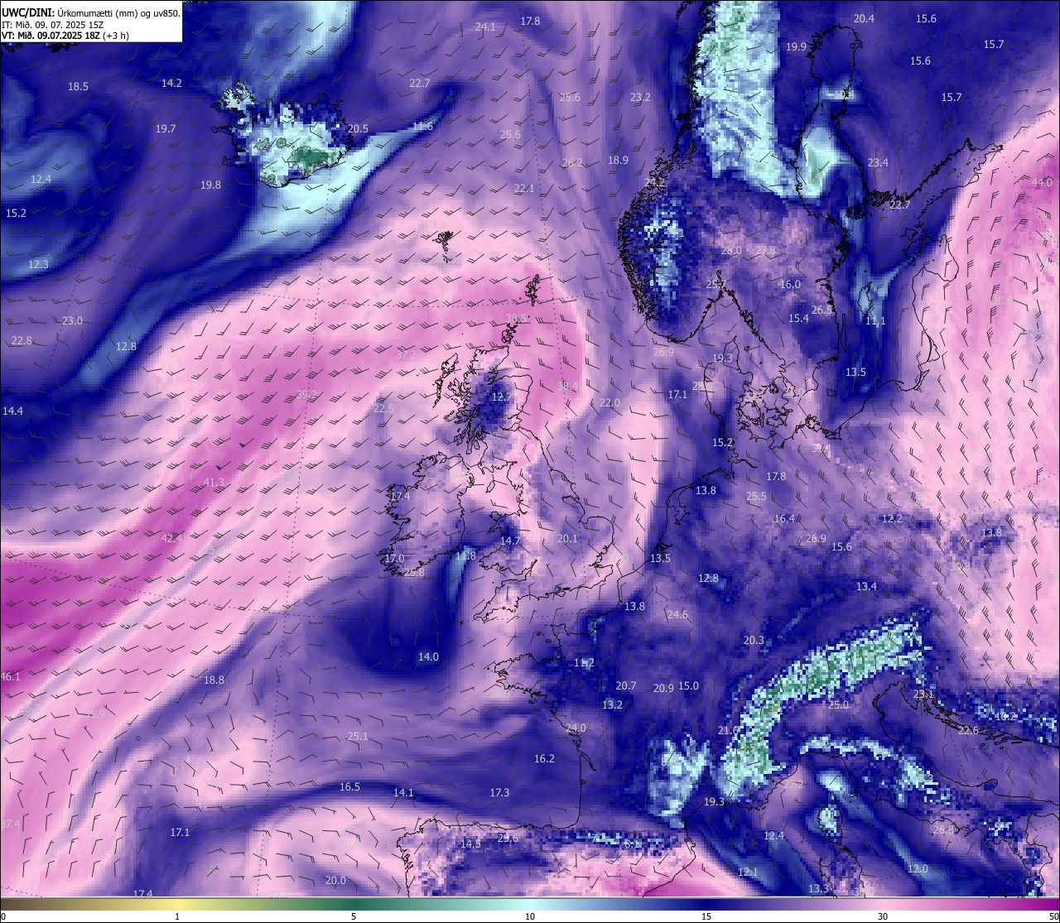The image size is (1060, 923).
Task: Click the 'IT: Mið. 09. 07. 2025 15Z' line
Action: (x=52, y=25)
